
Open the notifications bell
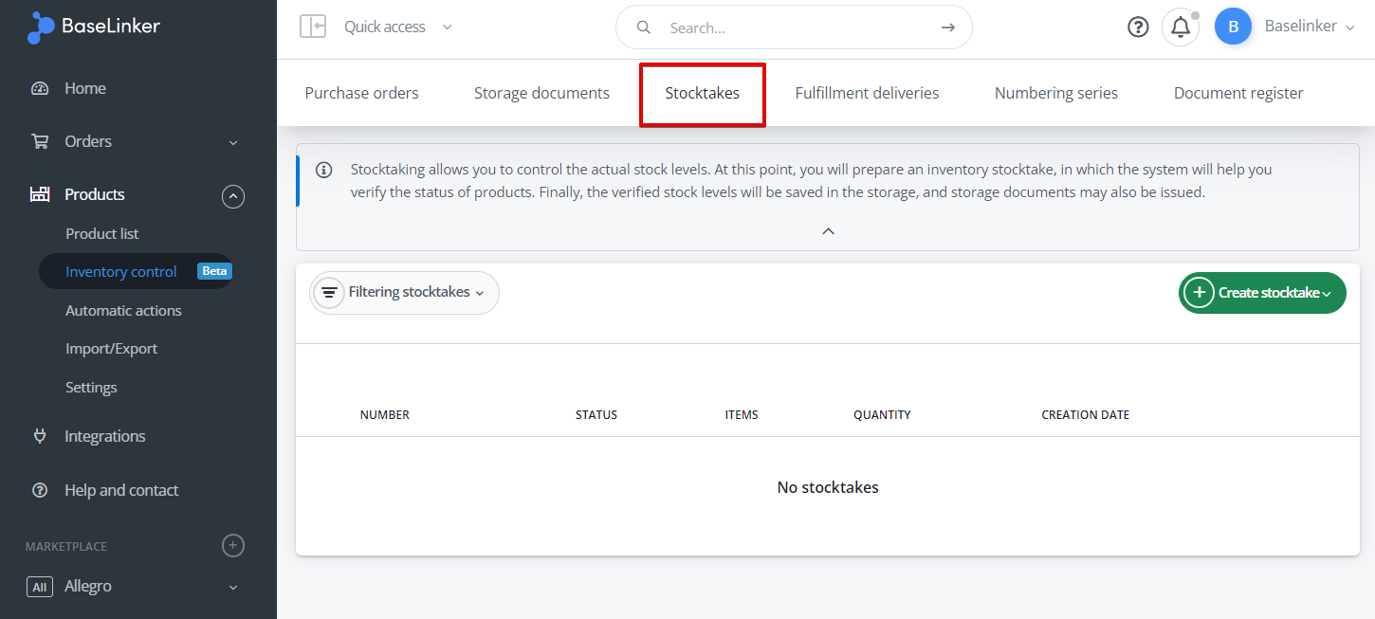[1181, 27]
